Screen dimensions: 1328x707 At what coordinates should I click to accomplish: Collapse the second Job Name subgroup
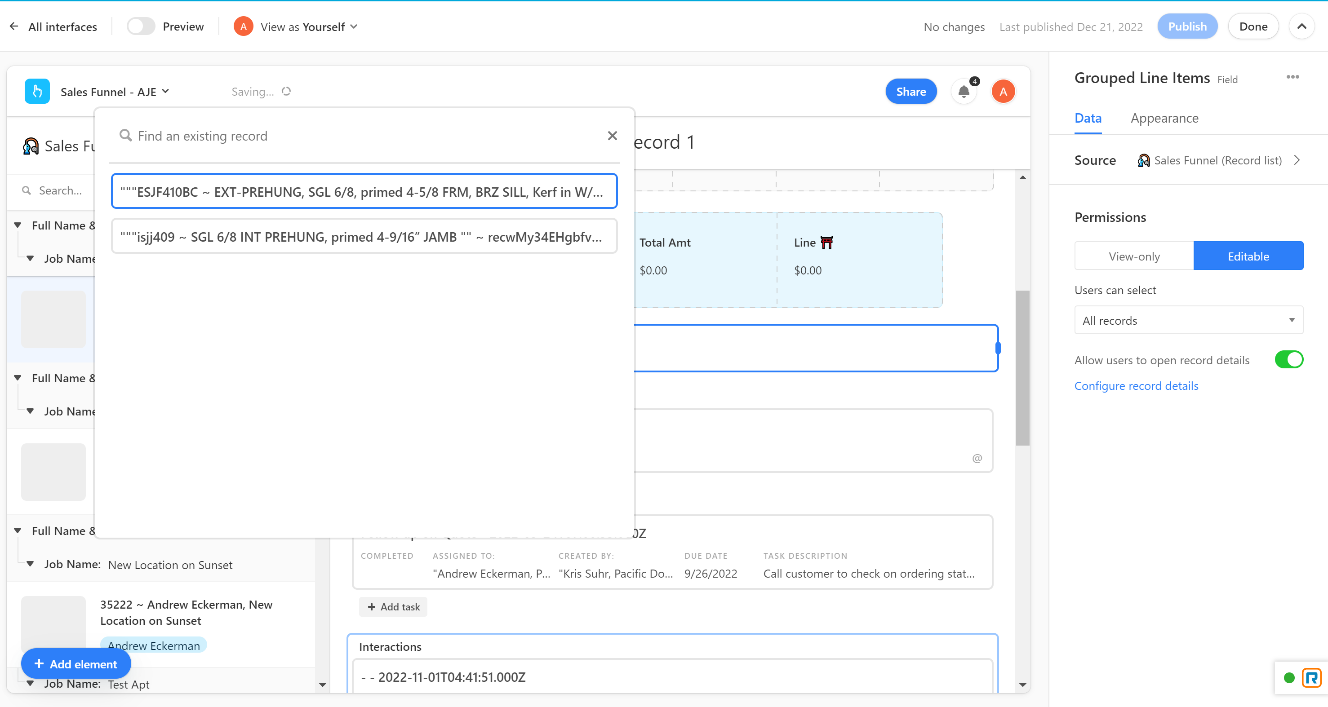(x=31, y=411)
